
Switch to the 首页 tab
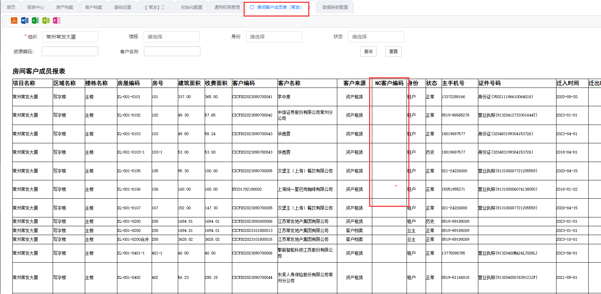(11, 7)
